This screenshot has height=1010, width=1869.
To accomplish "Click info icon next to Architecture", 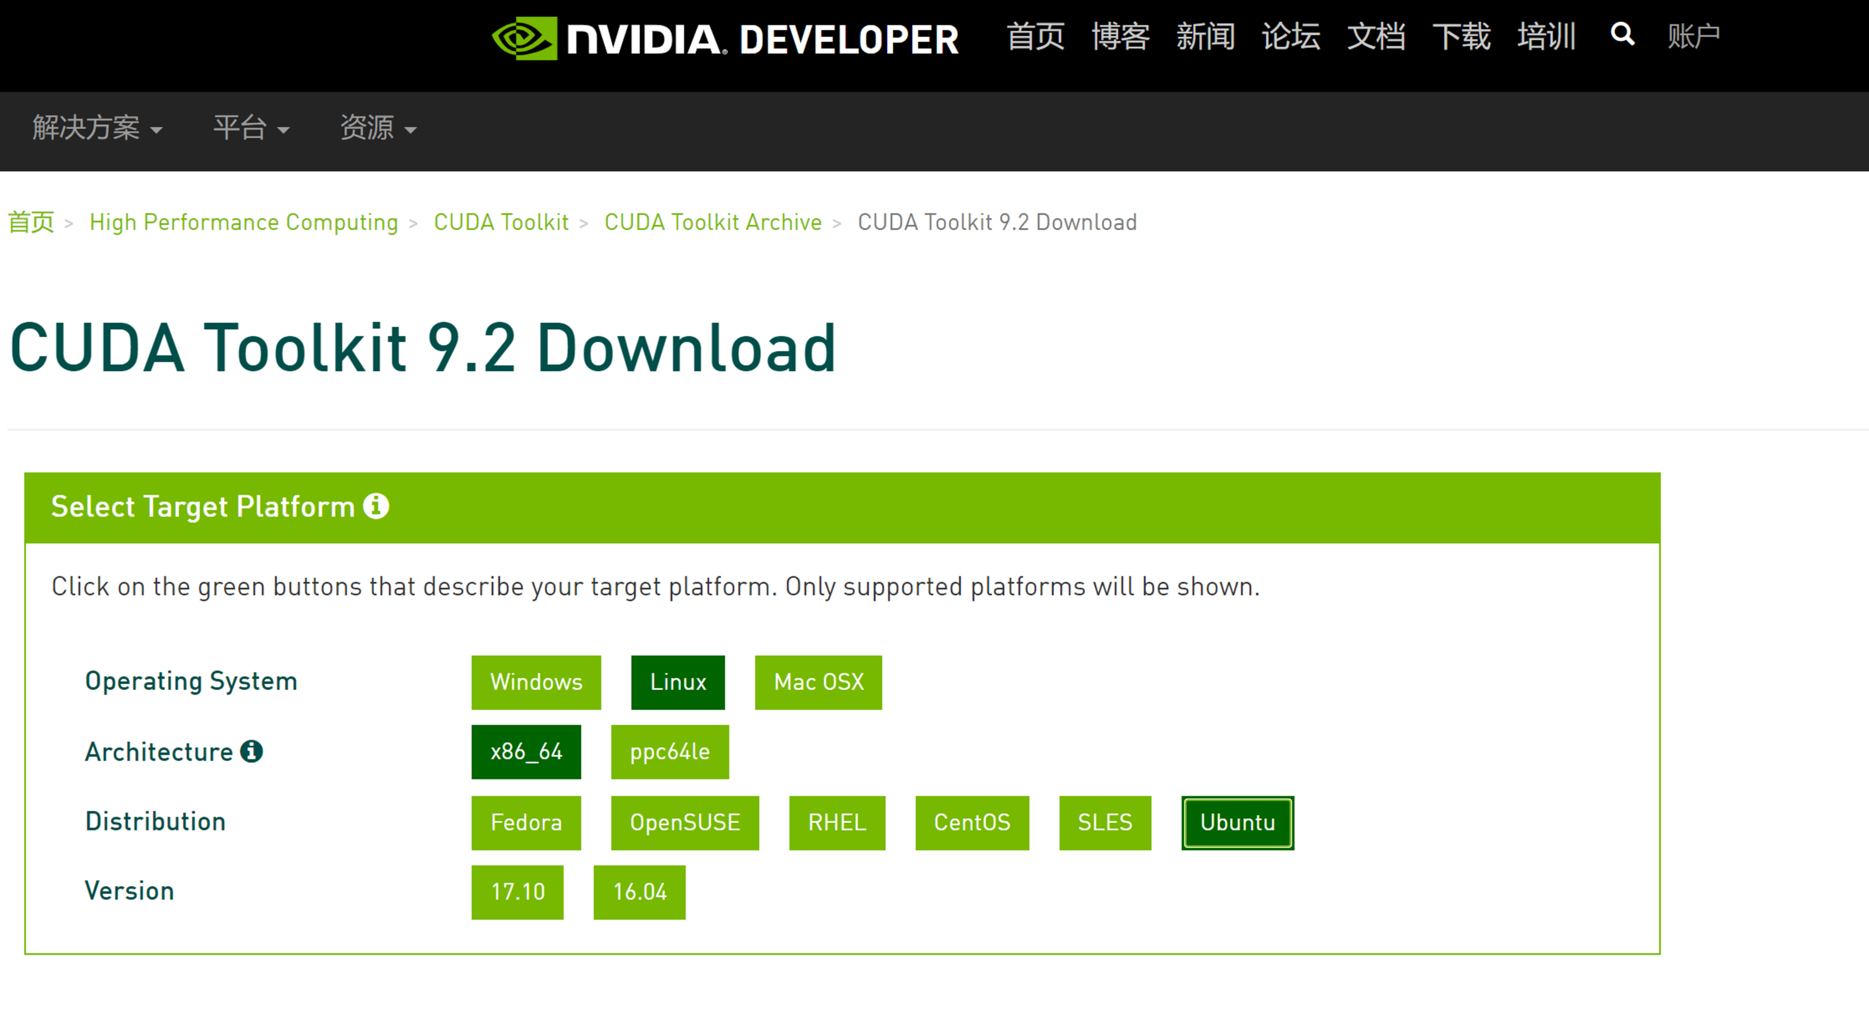I will [x=252, y=751].
